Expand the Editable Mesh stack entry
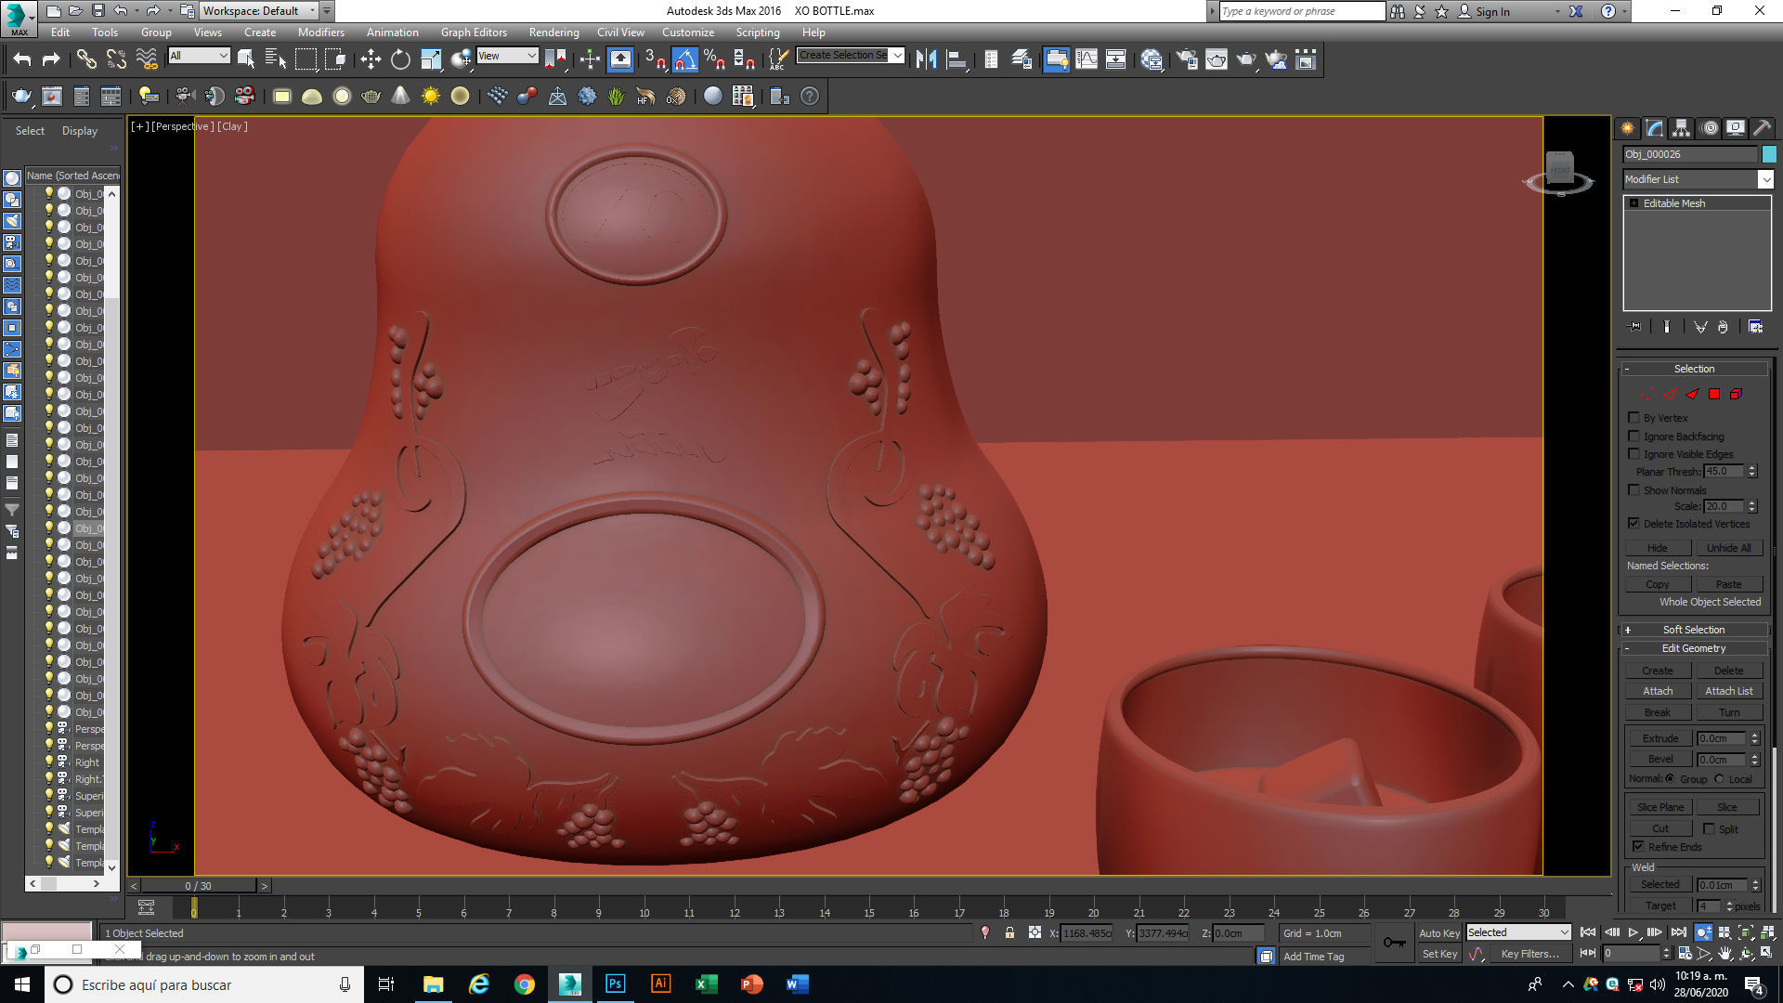 (x=1633, y=203)
